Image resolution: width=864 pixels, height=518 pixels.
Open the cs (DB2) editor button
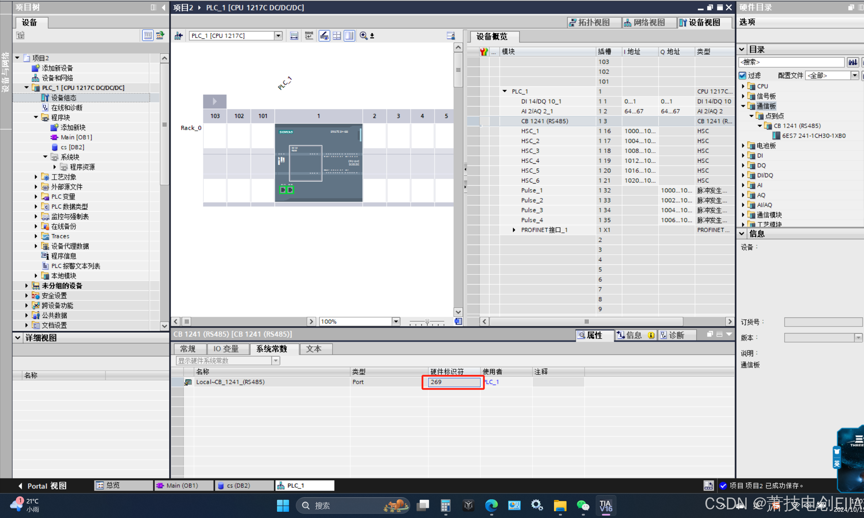[238, 485]
